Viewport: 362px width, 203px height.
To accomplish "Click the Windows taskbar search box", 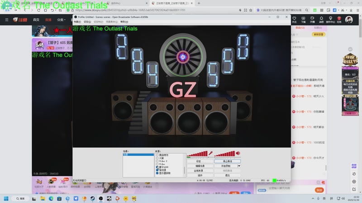I will (20, 198).
